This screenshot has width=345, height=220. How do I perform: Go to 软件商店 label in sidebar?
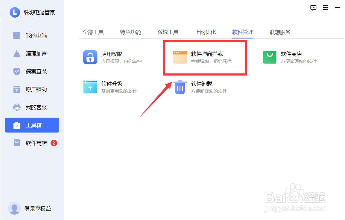click(x=36, y=143)
